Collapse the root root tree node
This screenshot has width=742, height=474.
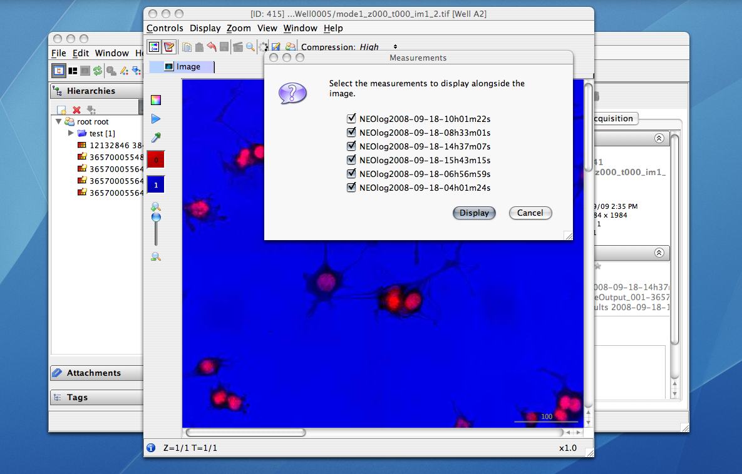(x=59, y=122)
